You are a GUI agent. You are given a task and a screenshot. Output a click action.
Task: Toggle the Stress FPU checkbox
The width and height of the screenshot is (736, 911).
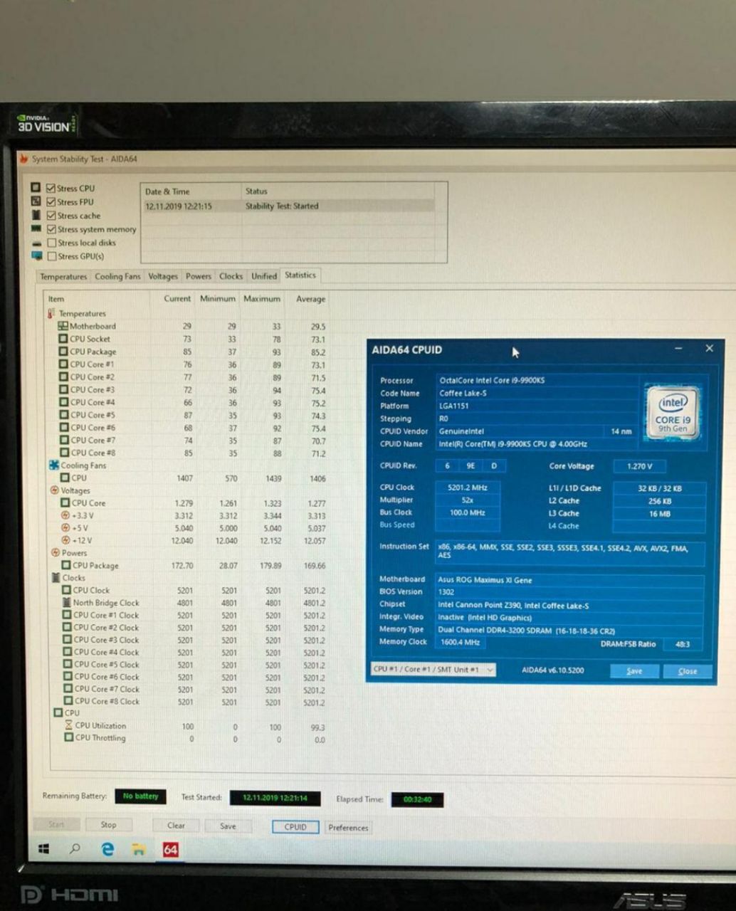pos(51,201)
